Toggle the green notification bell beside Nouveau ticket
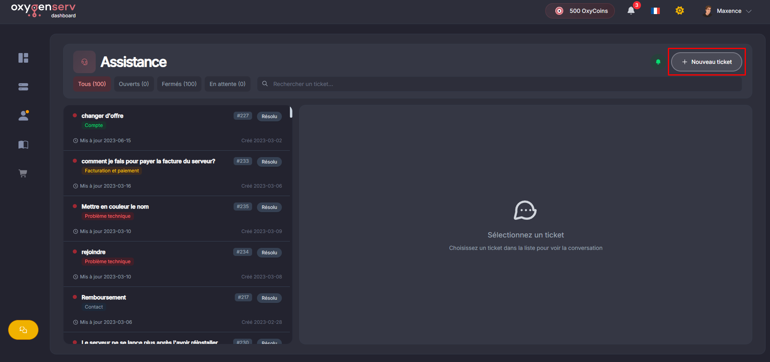This screenshot has height=362, width=770. tap(658, 62)
